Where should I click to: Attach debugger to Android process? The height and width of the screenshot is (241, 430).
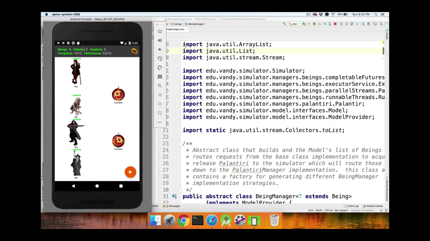click(330, 24)
